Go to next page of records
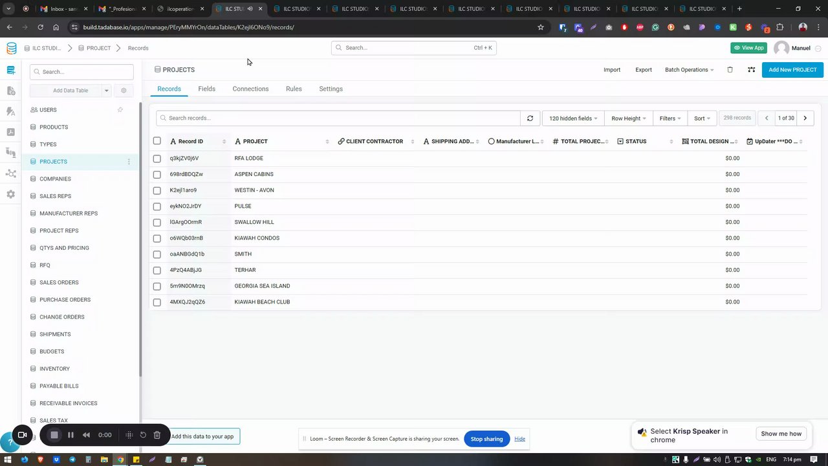Screen dimensions: 828x466 click(805, 118)
